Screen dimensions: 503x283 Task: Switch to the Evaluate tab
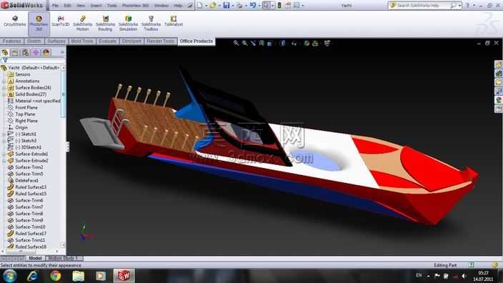107,41
